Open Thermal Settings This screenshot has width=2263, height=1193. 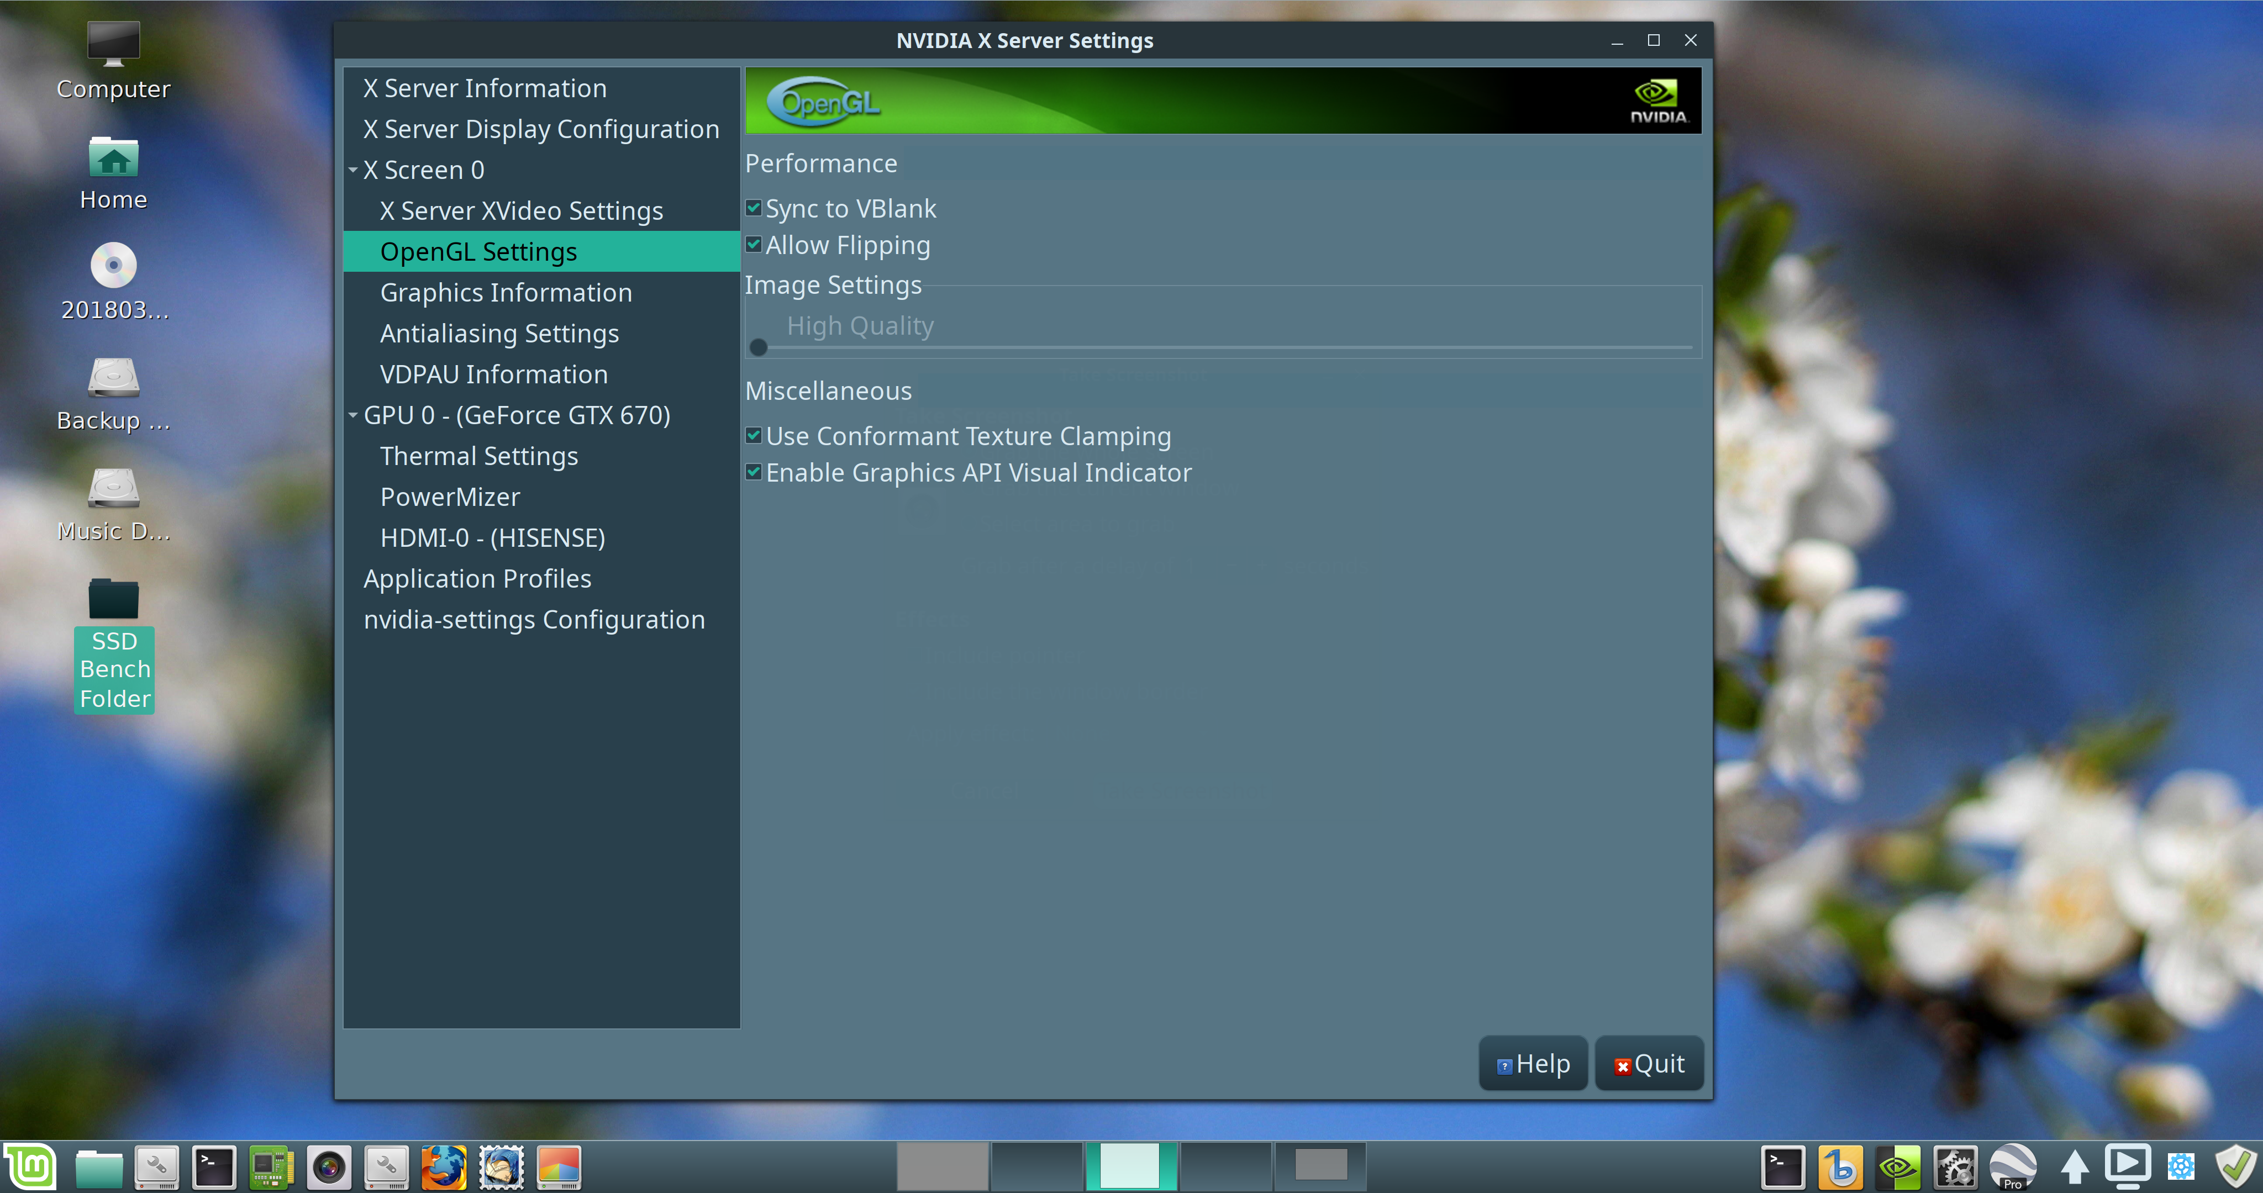(x=479, y=456)
